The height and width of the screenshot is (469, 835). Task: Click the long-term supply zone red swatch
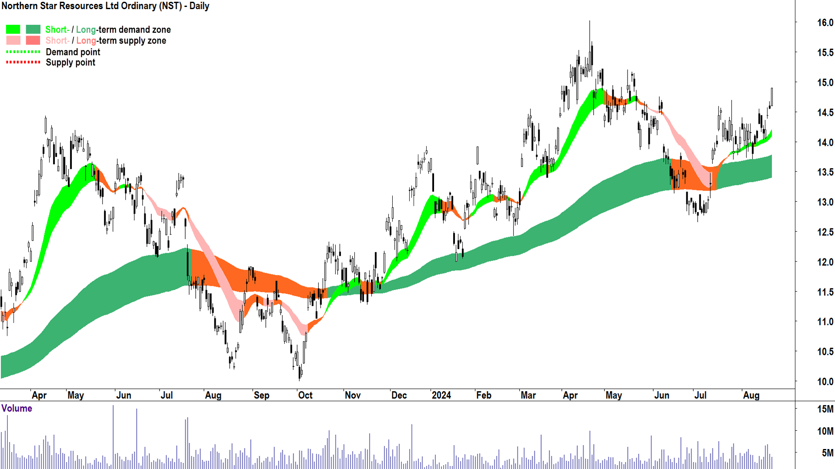(x=33, y=40)
